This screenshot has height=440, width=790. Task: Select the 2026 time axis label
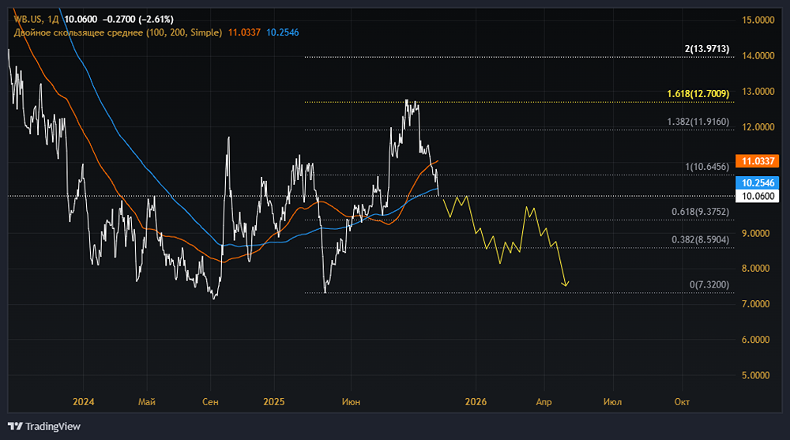tap(476, 402)
